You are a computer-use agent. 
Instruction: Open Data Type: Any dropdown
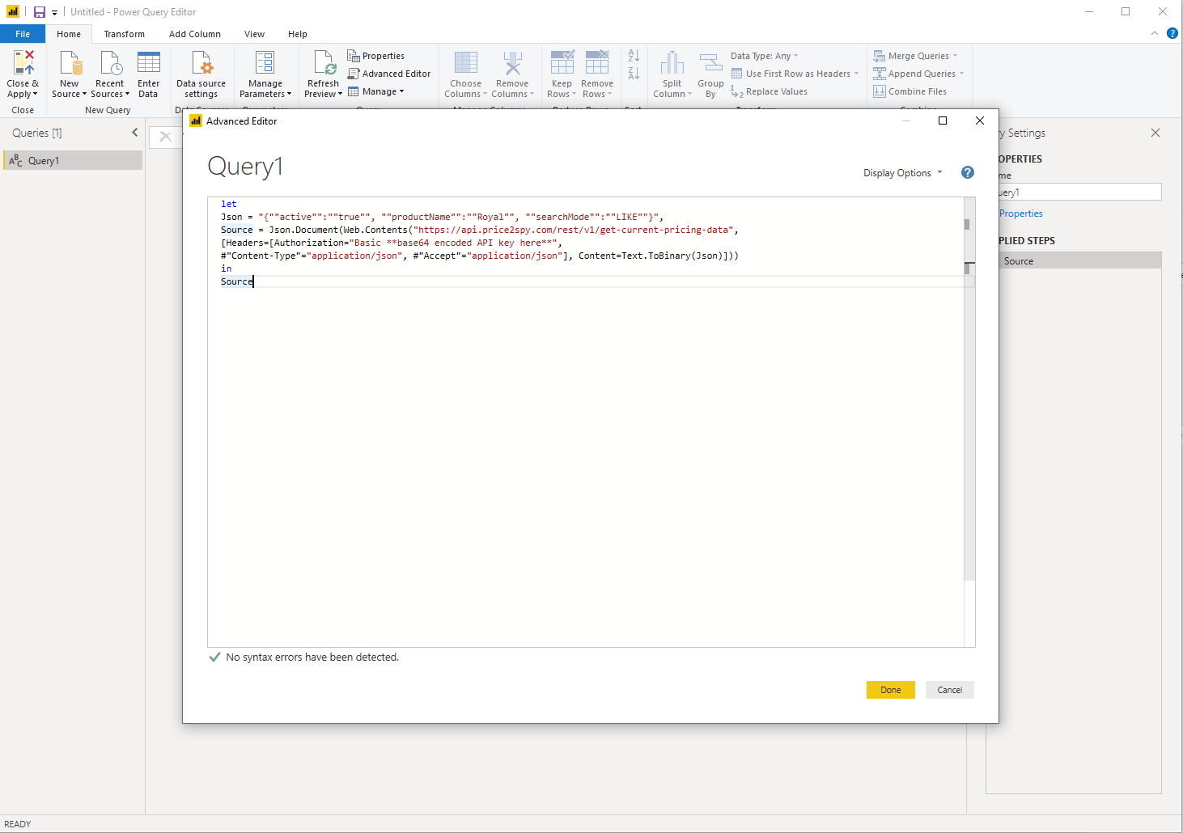(x=765, y=56)
